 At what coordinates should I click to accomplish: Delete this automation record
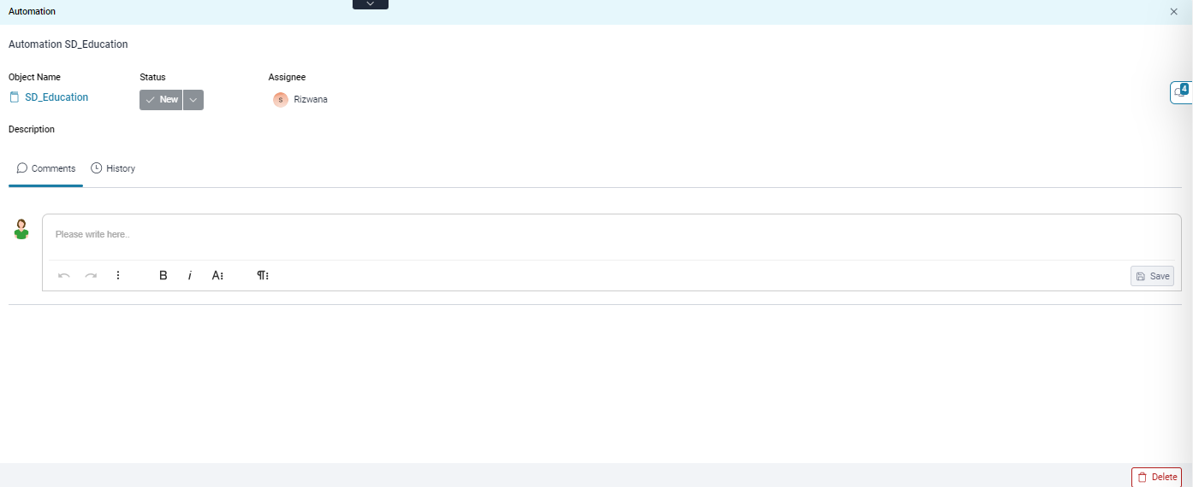[1156, 478]
